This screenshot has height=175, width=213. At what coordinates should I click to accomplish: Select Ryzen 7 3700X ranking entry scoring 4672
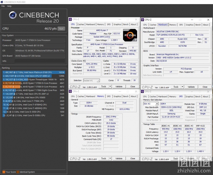[x=34, y=87]
